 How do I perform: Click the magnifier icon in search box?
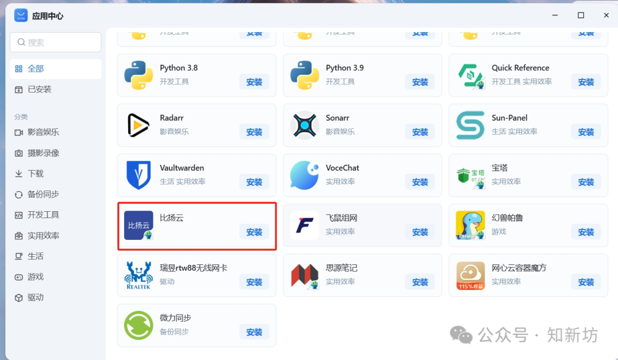click(x=21, y=42)
